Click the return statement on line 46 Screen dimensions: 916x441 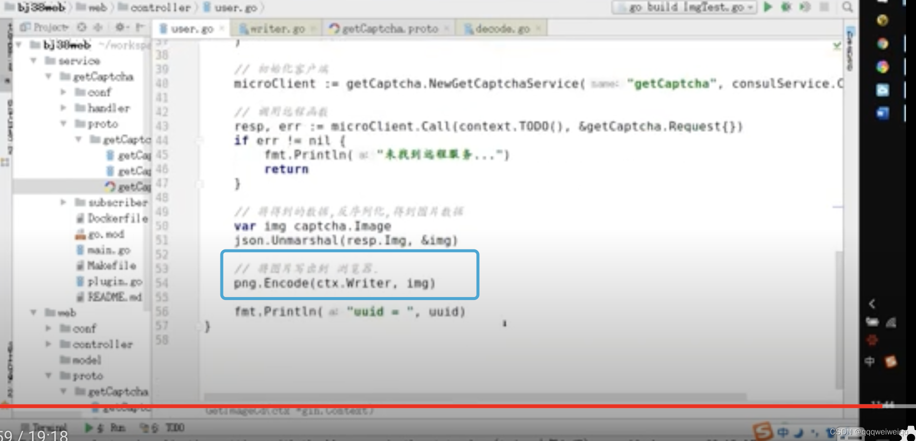pos(286,169)
